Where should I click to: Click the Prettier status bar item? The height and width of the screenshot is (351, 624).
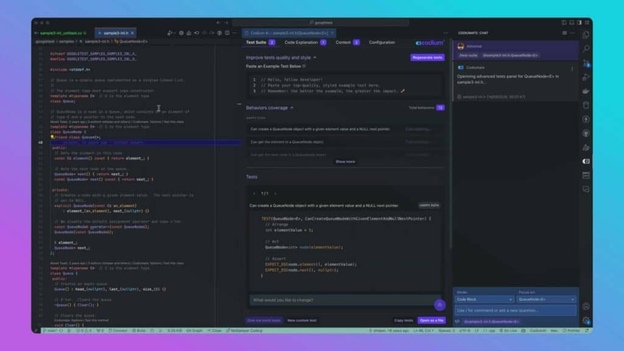point(571,330)
